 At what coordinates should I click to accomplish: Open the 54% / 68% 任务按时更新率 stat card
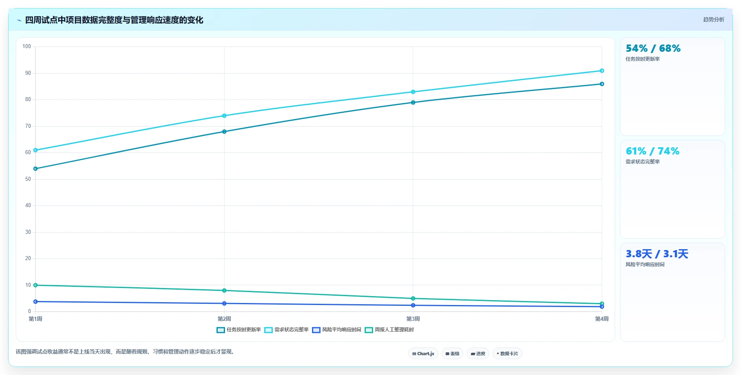672,87
